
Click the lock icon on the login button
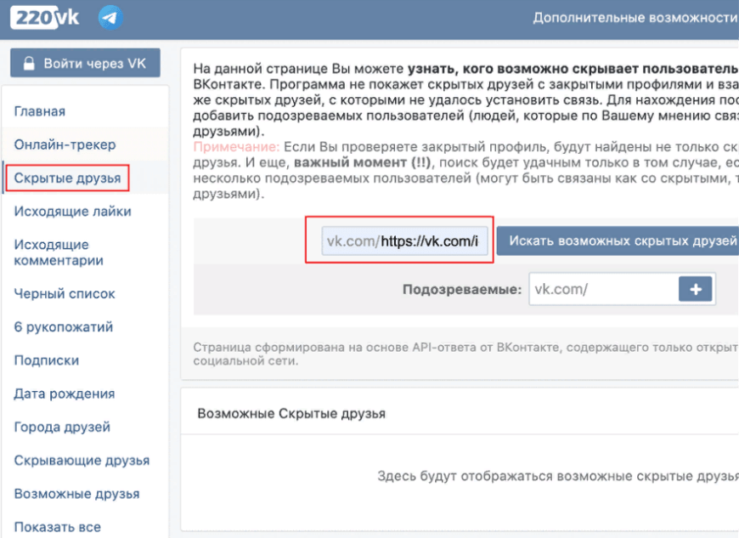[29, 63]
